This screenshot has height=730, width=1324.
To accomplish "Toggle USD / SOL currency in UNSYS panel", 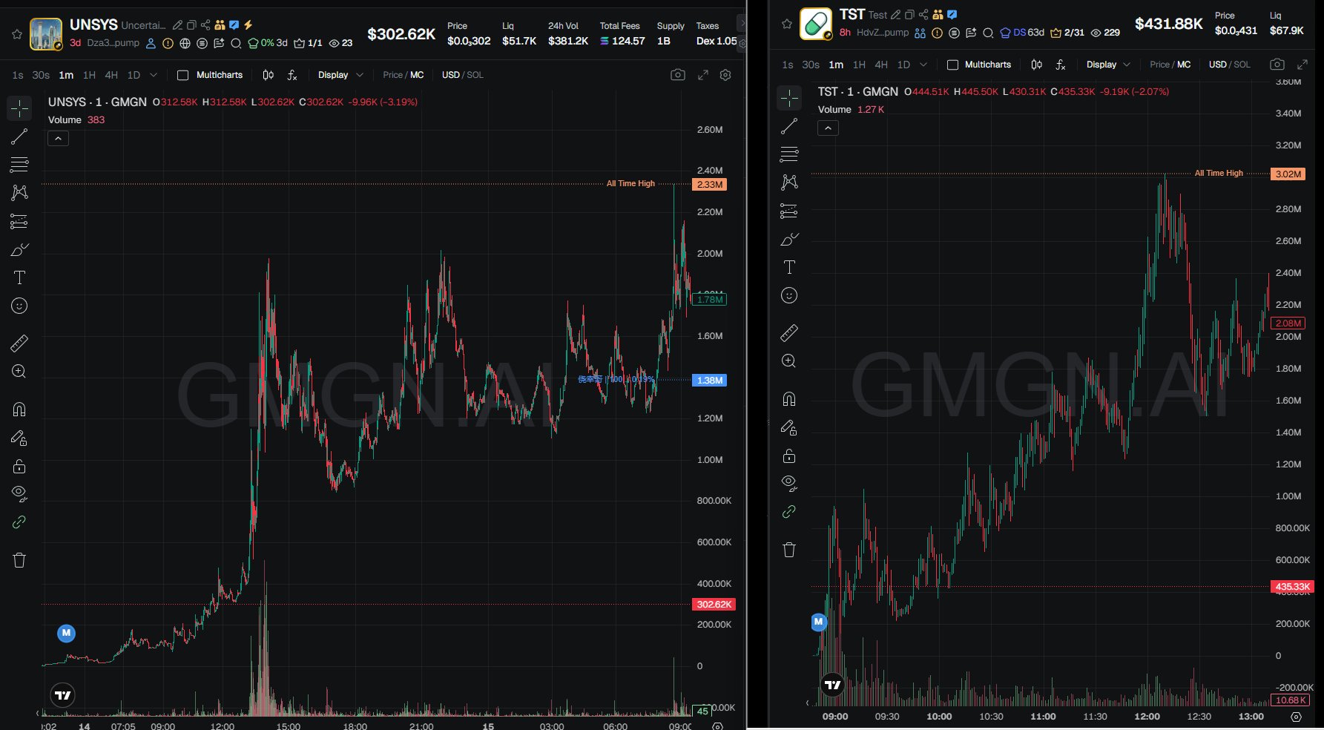I will pos(463,75).
